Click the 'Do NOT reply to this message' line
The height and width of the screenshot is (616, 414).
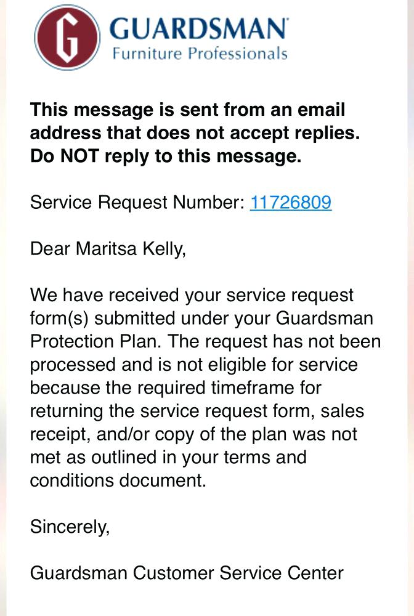166,156
